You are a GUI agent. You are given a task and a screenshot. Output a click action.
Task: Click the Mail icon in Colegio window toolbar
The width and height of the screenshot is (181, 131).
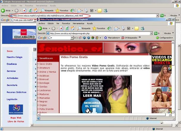coord(79,11)
